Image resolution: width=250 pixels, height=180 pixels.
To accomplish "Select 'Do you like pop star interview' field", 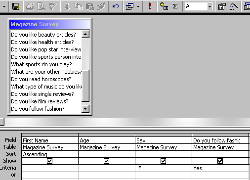I will click(46, 49).
